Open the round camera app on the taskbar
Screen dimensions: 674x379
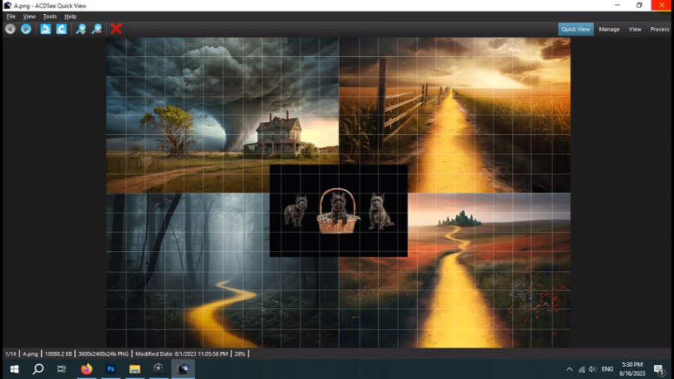click(x=159, y=369)
